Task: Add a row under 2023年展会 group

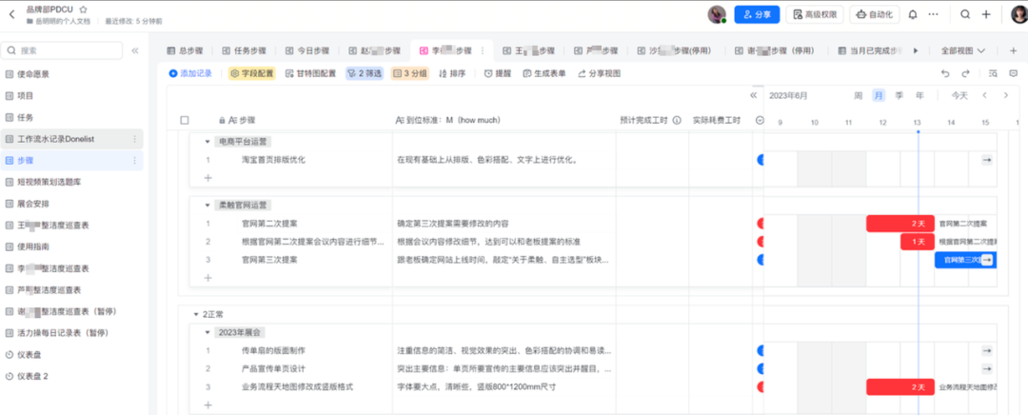Action: (208, 405)
